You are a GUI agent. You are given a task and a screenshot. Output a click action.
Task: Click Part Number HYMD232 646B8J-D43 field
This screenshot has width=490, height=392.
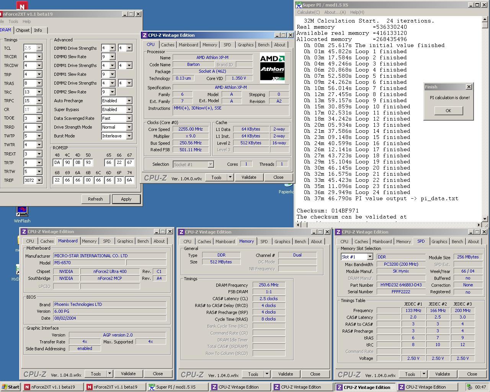point(401,285)
